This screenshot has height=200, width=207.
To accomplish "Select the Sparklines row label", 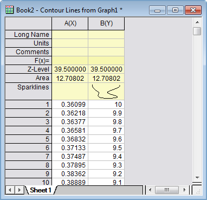I will click(x=29, y=91).
